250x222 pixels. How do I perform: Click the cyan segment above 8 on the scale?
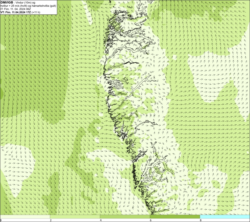(x=225, y=216)
